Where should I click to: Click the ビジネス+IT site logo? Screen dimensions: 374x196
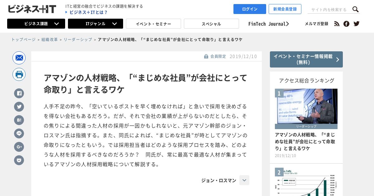pyautogui.click(x=32, y=9)
